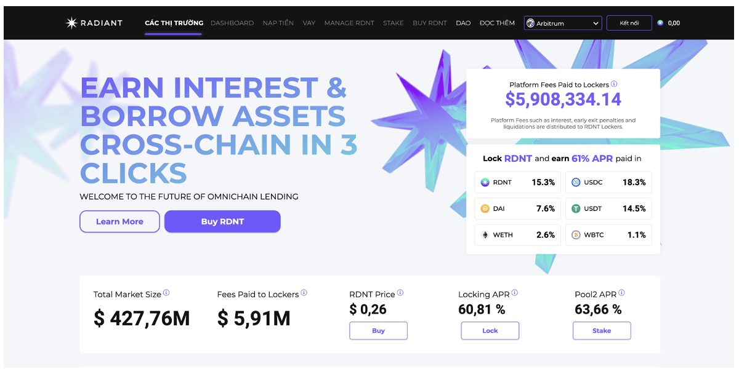Click the DAI token icon
This screenshot has width=739, height=369.
click(x=485, y=208)
